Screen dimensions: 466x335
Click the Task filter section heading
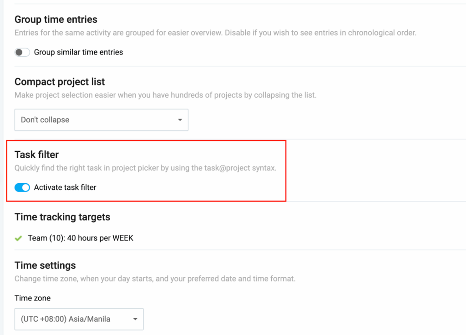pyautogui.click(x=37, y=155)
